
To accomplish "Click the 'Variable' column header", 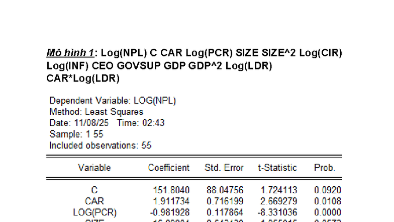I will (94, 168).
